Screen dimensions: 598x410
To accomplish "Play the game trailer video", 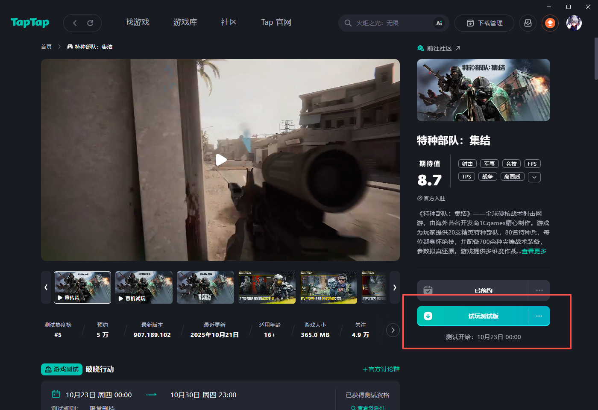I will (221, 160).
